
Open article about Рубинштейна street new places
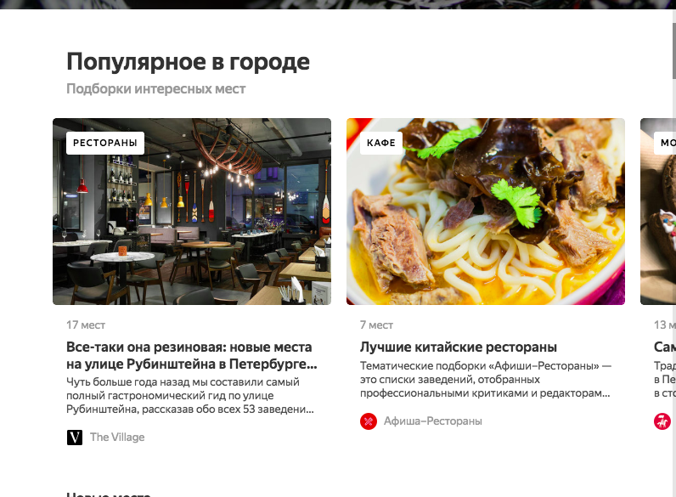[191, 355]
